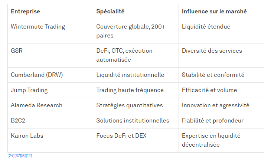The height and width of the screenshot is (163, 271).
Task: Select the Kairon Labs cell
Action: point(27,136)
